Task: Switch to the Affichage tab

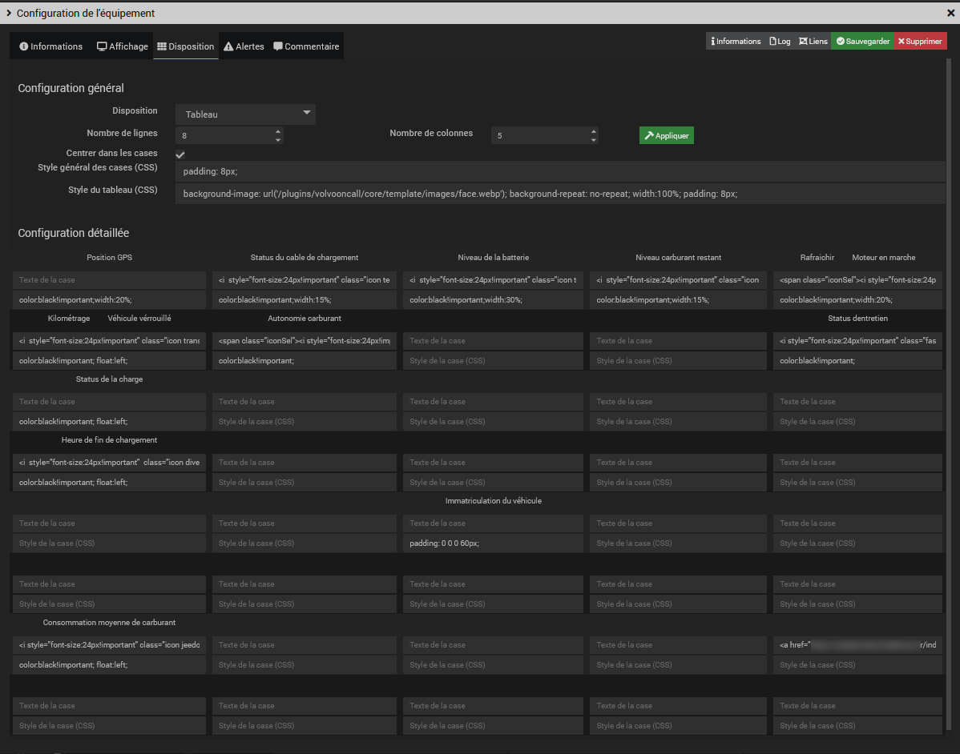Action: [123, 46]
